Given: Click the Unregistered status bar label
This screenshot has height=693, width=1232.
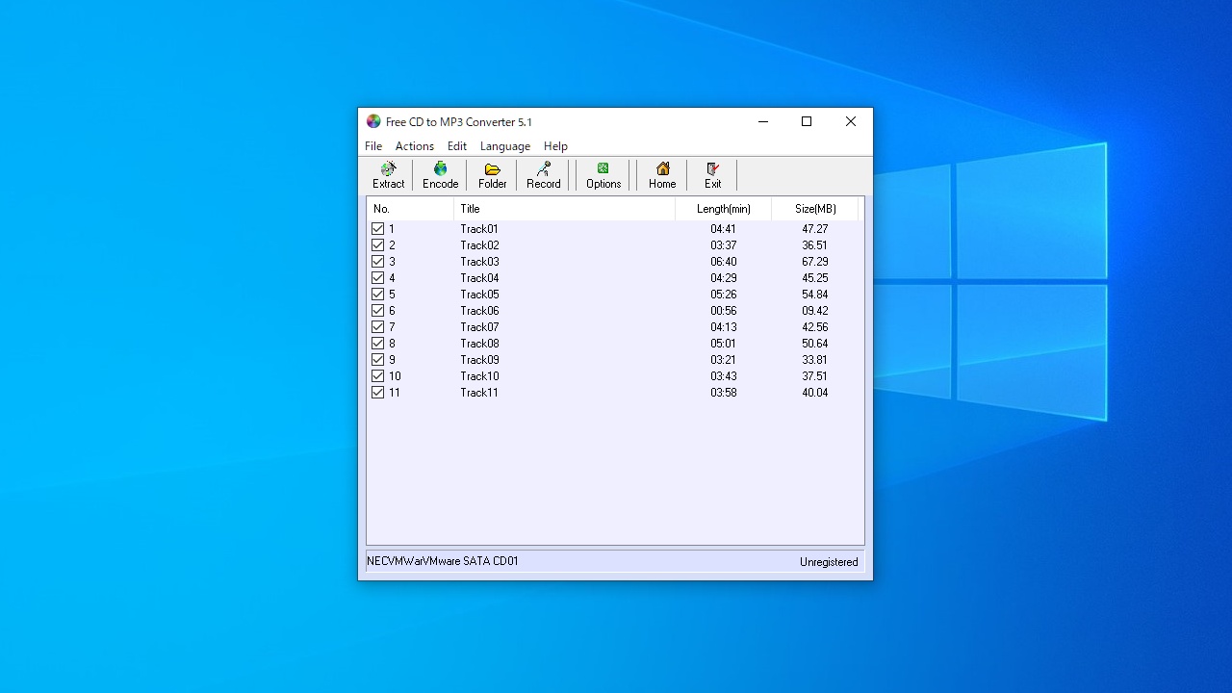Looking at the screenshot, I should point(829,562).
